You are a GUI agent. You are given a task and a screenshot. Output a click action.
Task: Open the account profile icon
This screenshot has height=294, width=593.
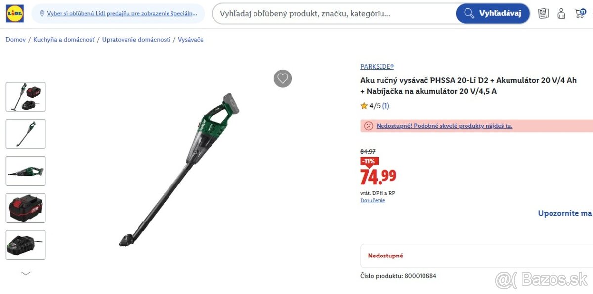click(561, 14)
